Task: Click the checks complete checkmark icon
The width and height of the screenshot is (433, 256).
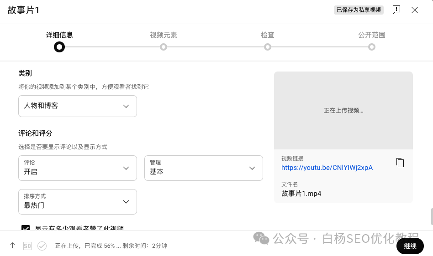Action: (x=42, y=246)
